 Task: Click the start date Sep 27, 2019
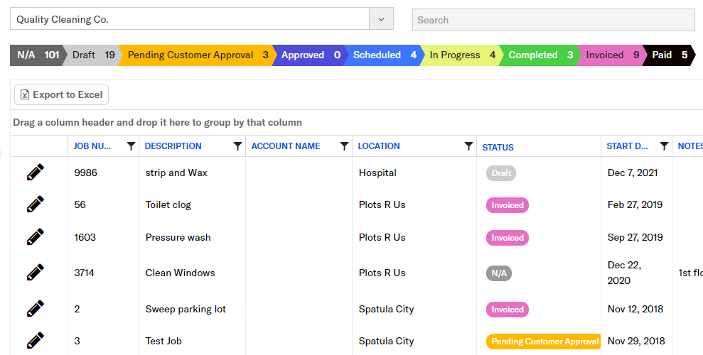[x=635, y=237]
